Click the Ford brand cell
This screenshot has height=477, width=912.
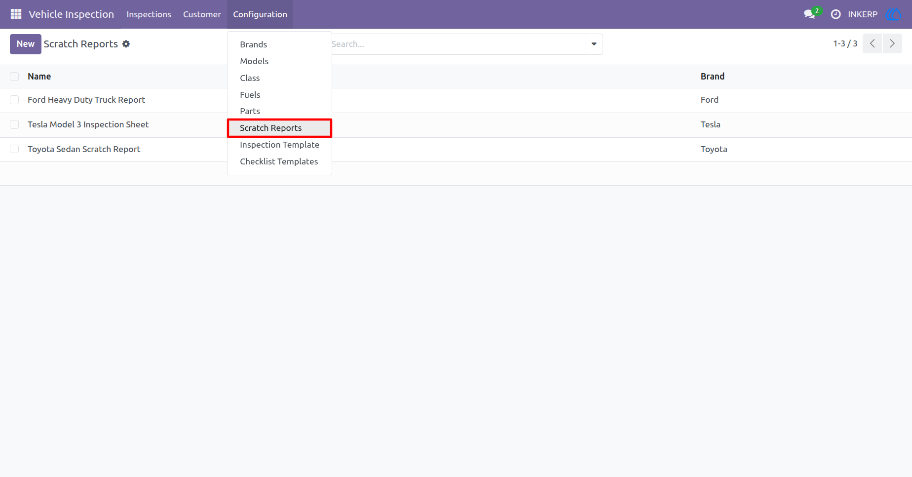point(709,100)
